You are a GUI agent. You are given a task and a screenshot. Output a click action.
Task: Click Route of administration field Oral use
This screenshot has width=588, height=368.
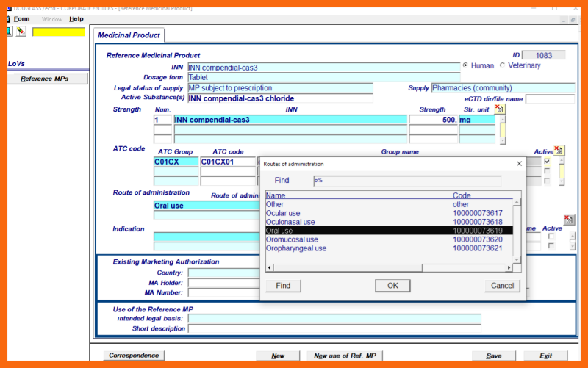(207, 206)
